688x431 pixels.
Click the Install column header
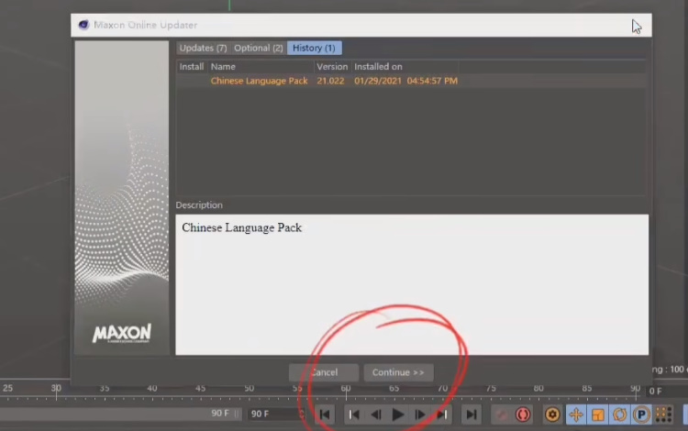(x=192, y=67)
